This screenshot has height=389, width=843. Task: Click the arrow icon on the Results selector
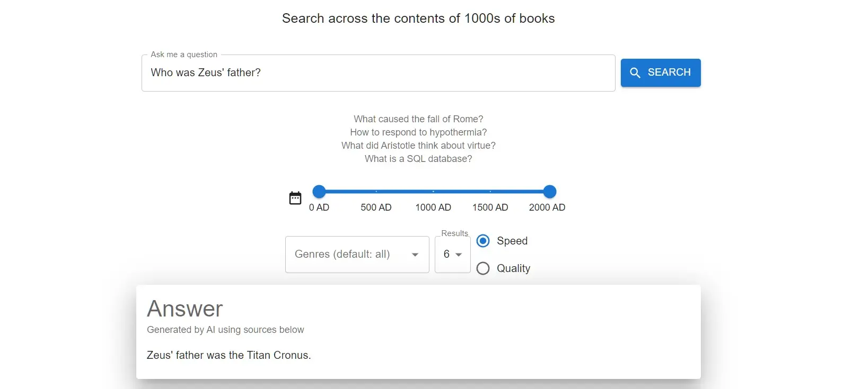click(459, 255)
